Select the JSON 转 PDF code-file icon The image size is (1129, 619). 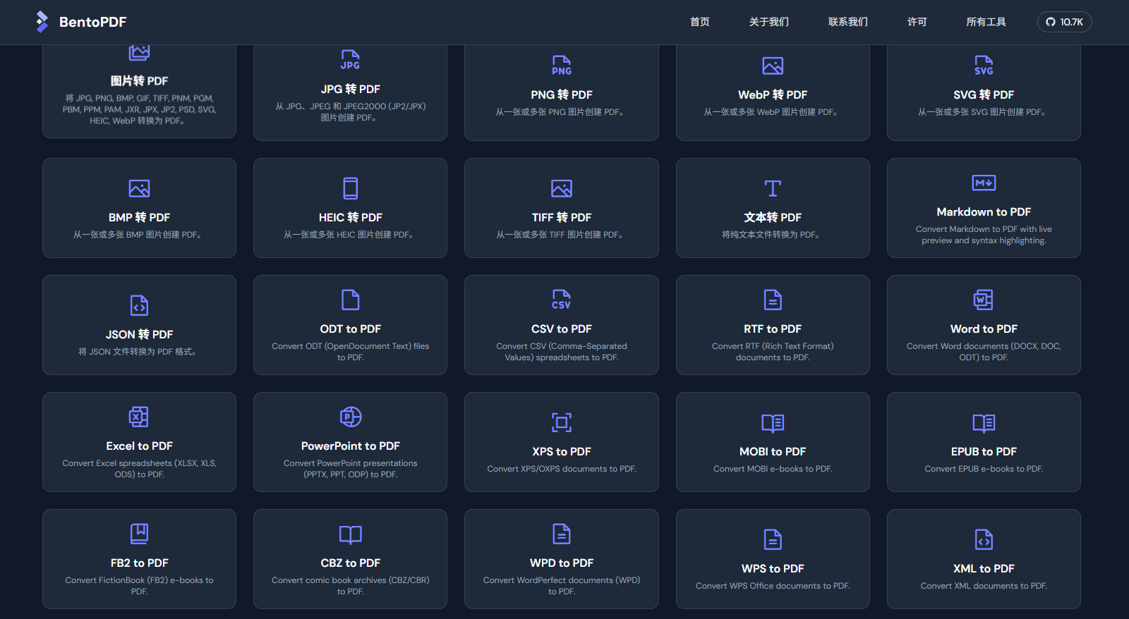pyautogui.click(x=139, y=305)
